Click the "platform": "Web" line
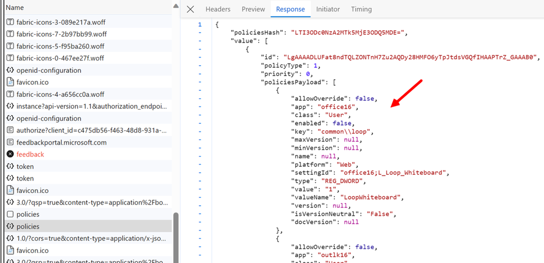Image resolution: width=544 pixels, height=263 pixels. point(325,164)
